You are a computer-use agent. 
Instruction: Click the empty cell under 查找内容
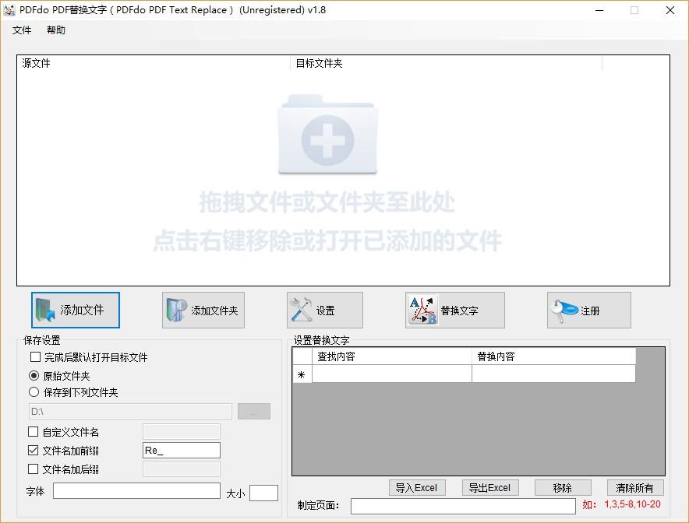click(391, 374)
